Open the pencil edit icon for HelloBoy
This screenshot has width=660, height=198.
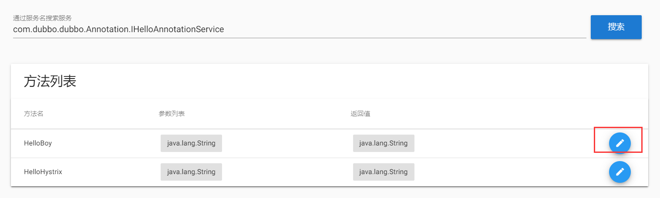620,143
